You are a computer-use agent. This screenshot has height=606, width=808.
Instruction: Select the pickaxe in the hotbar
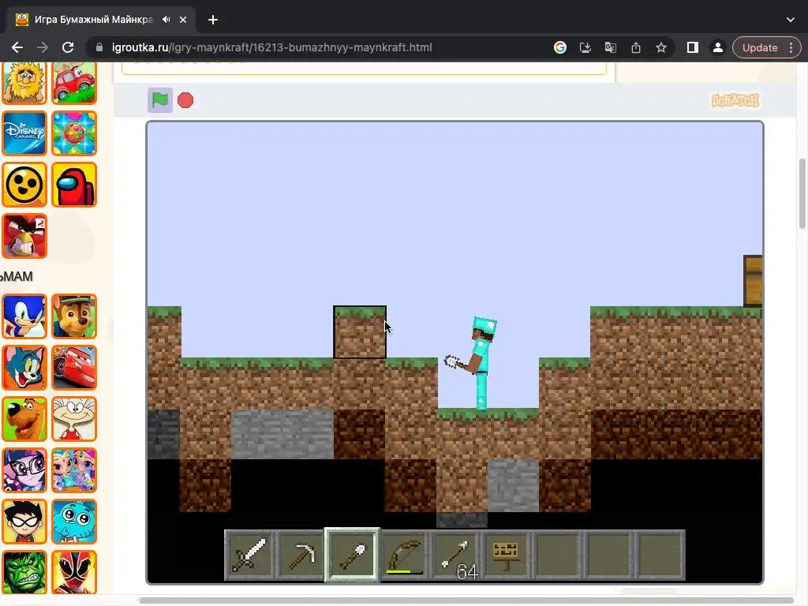pos(301,555)
